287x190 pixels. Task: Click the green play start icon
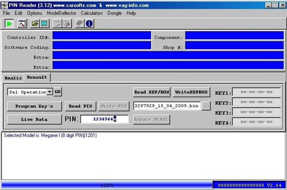(9, 24)
